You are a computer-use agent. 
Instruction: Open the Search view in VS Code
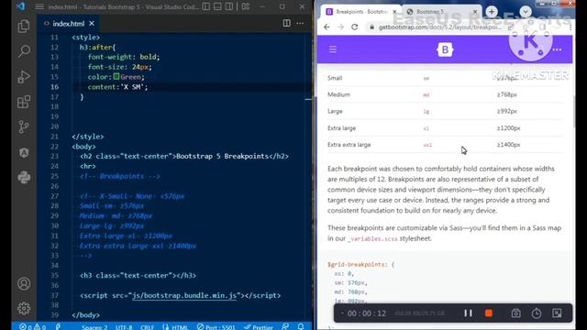24,51
